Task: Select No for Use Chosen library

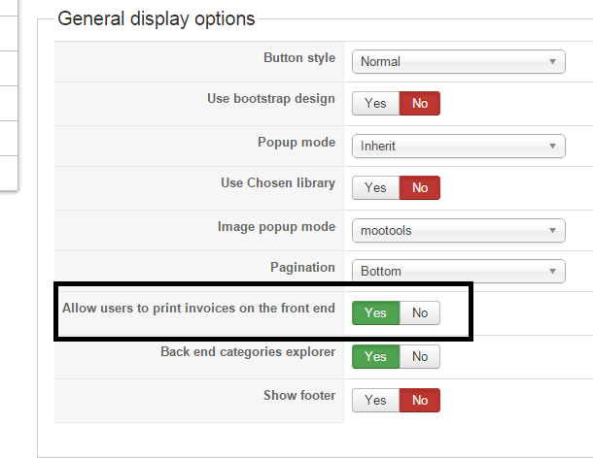Action: pyautogui.click(x=420, y=187)
